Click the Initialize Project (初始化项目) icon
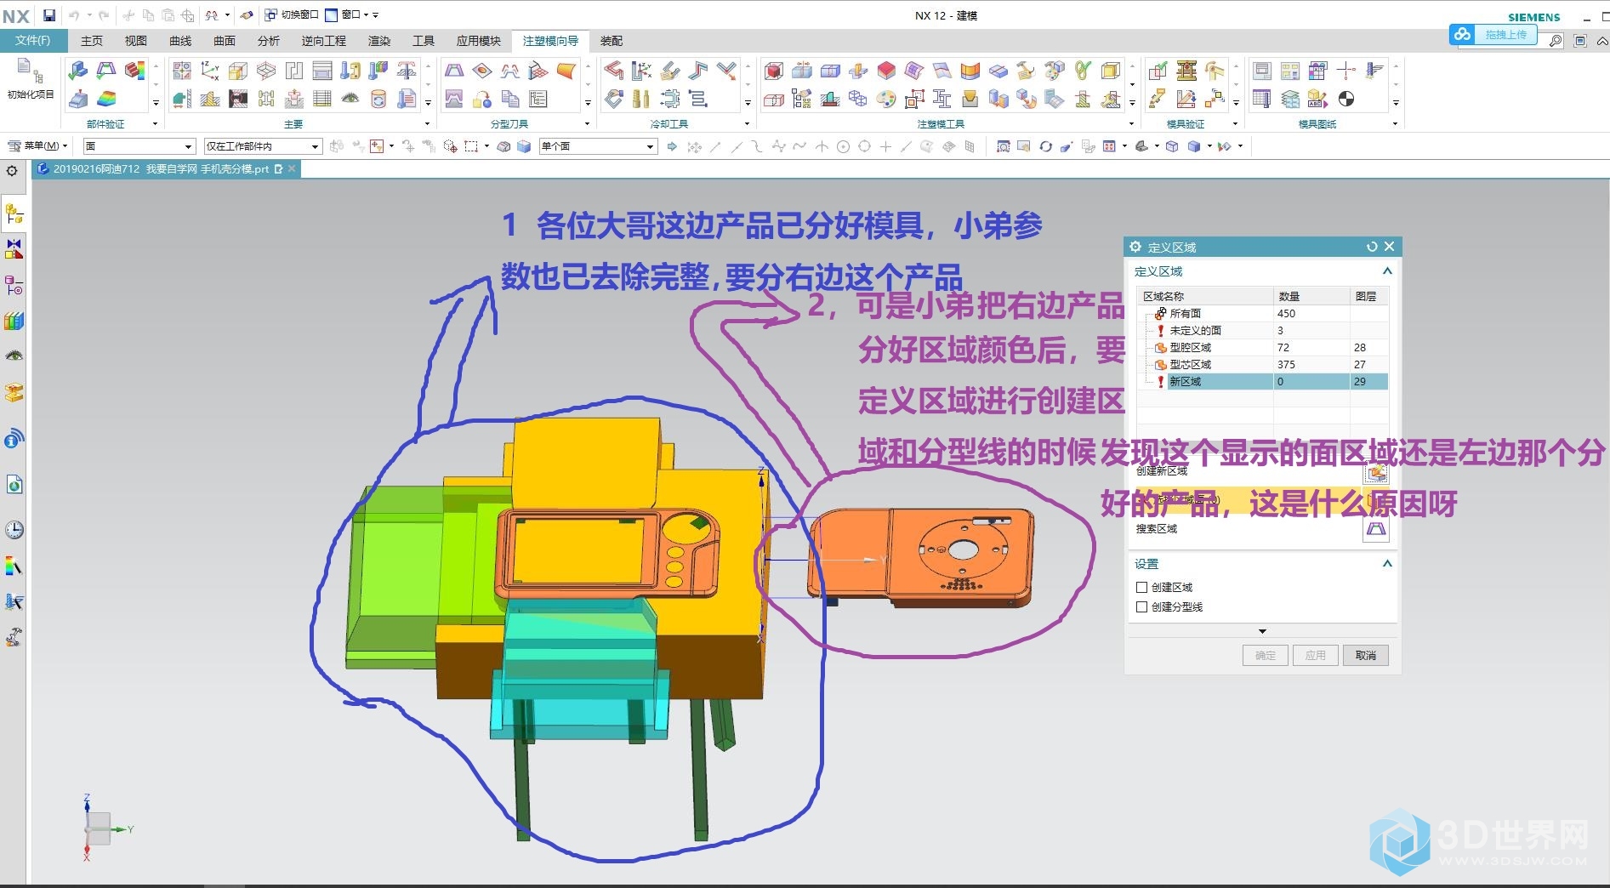This screenshot has height=888, width=1610. pyautogui.click(x=29, y=78)
